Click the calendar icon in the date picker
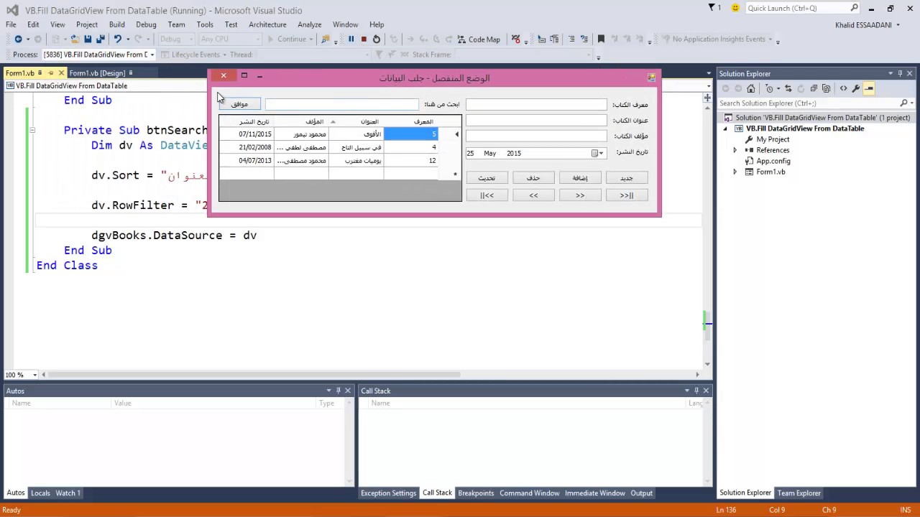Image resolution: width=920 pixels, height=517 pixels. (594, 153)
